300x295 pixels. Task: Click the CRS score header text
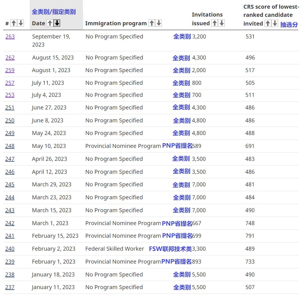tap(271, 15)
